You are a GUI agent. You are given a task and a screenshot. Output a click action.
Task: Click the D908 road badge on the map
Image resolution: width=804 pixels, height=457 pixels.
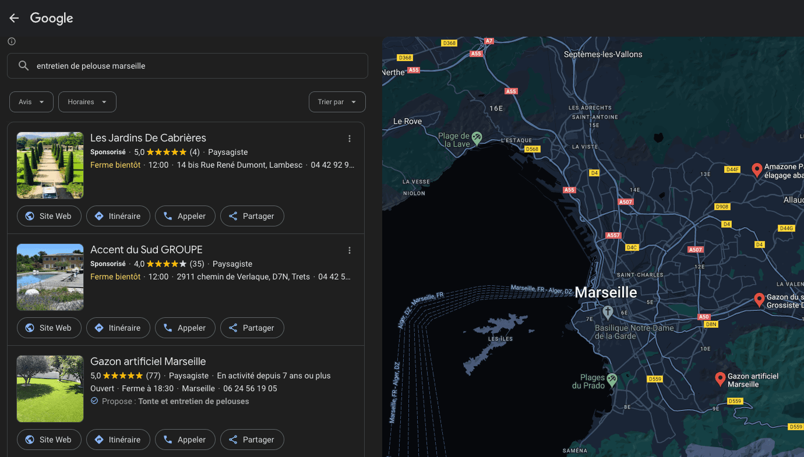coord(722,207)
